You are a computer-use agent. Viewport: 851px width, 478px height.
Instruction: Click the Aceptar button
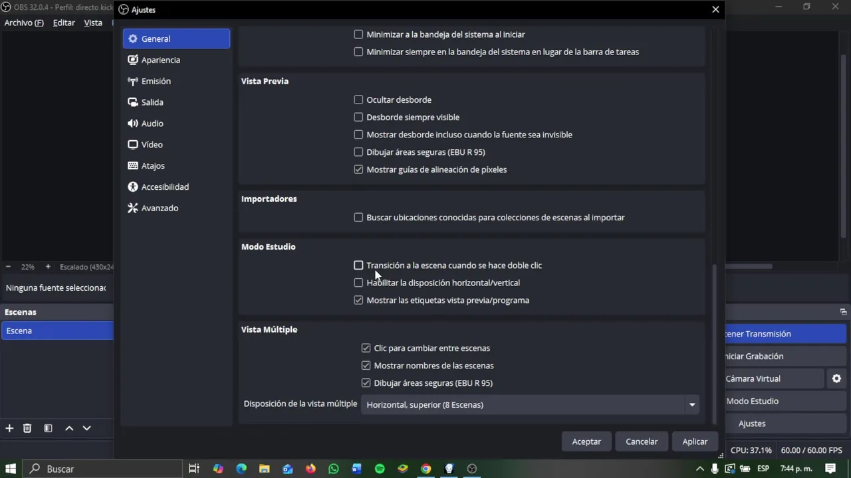point(586,441)
